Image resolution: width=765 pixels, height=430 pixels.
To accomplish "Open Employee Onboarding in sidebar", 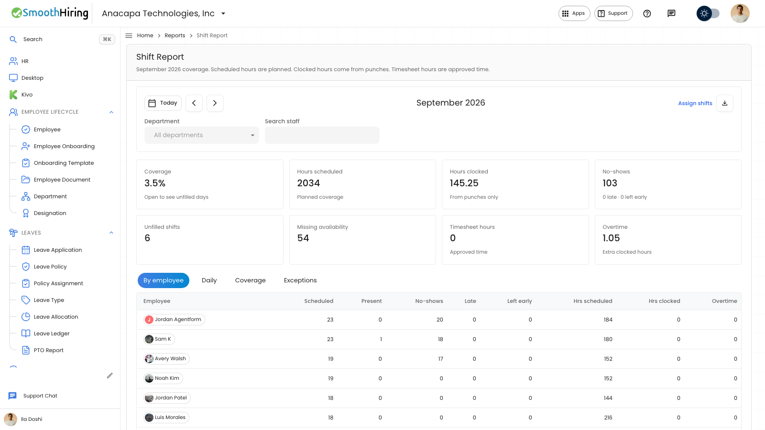I will (64, 146).
